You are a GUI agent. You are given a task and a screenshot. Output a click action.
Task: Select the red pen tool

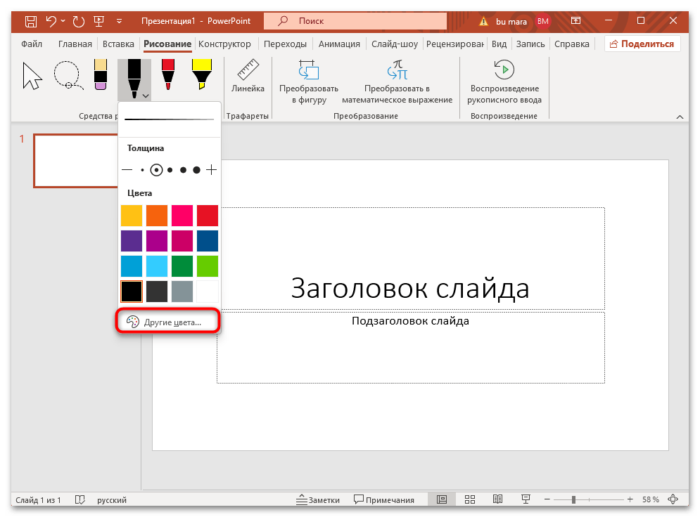tap(168, 74)
